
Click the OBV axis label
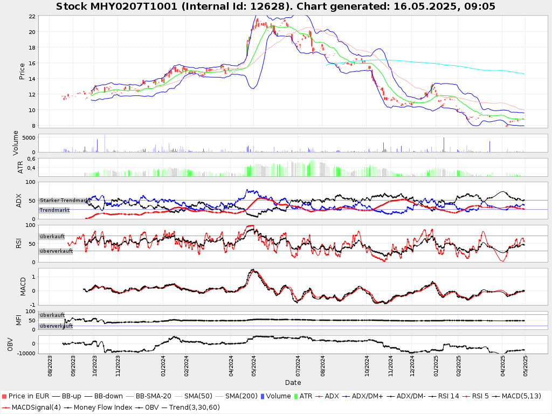[x=10, y=344]
